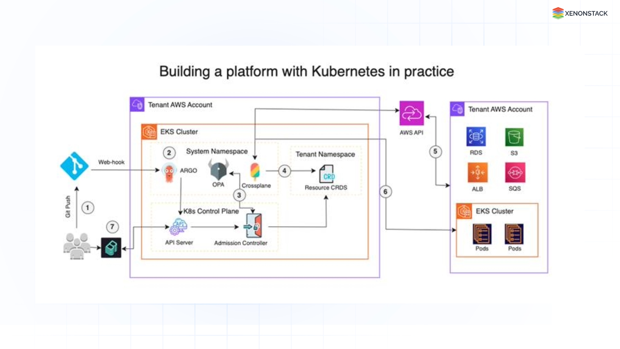Click the ALB load balancer icon

coord(478,173)
